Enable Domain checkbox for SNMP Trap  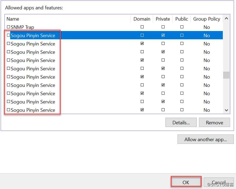click(142, 27)
